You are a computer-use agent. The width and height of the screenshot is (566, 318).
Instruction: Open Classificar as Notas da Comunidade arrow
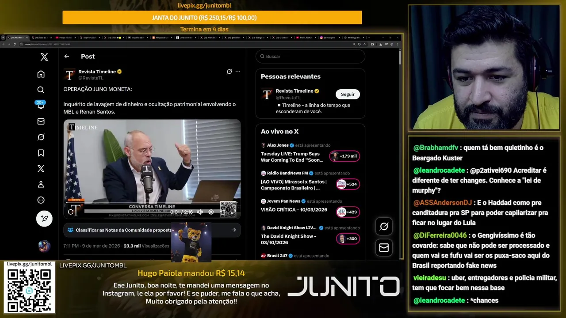233,230
